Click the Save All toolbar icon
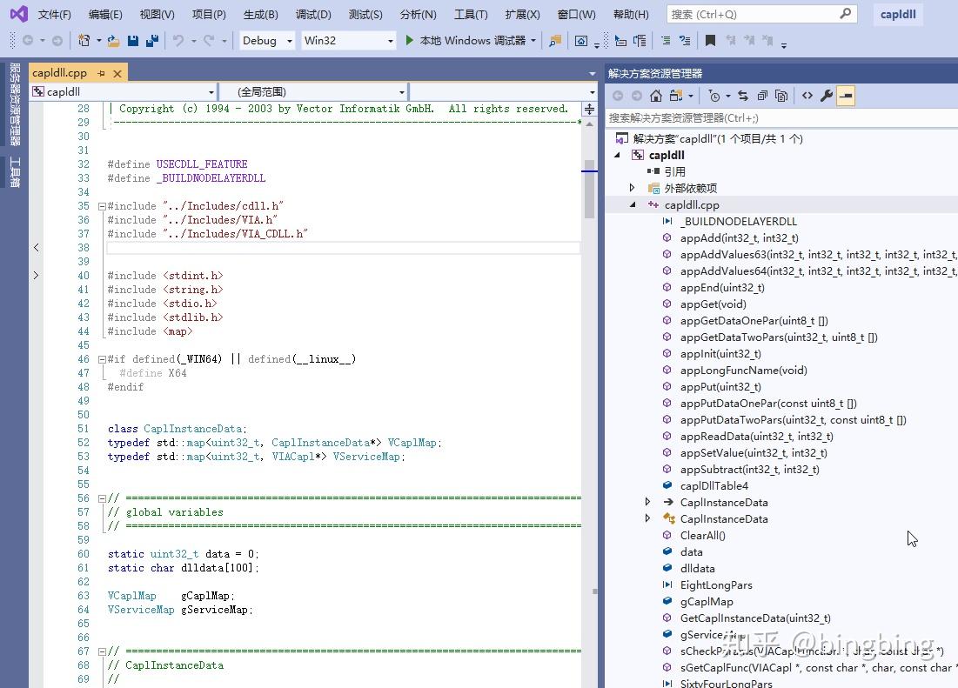This screenshot has width=958, height=688. click(x=151, y=41)
